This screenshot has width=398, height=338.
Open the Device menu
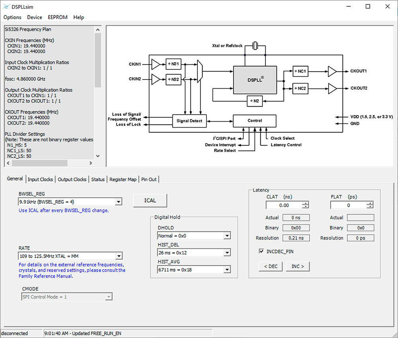pyautogui.click(x=34, y=17)
